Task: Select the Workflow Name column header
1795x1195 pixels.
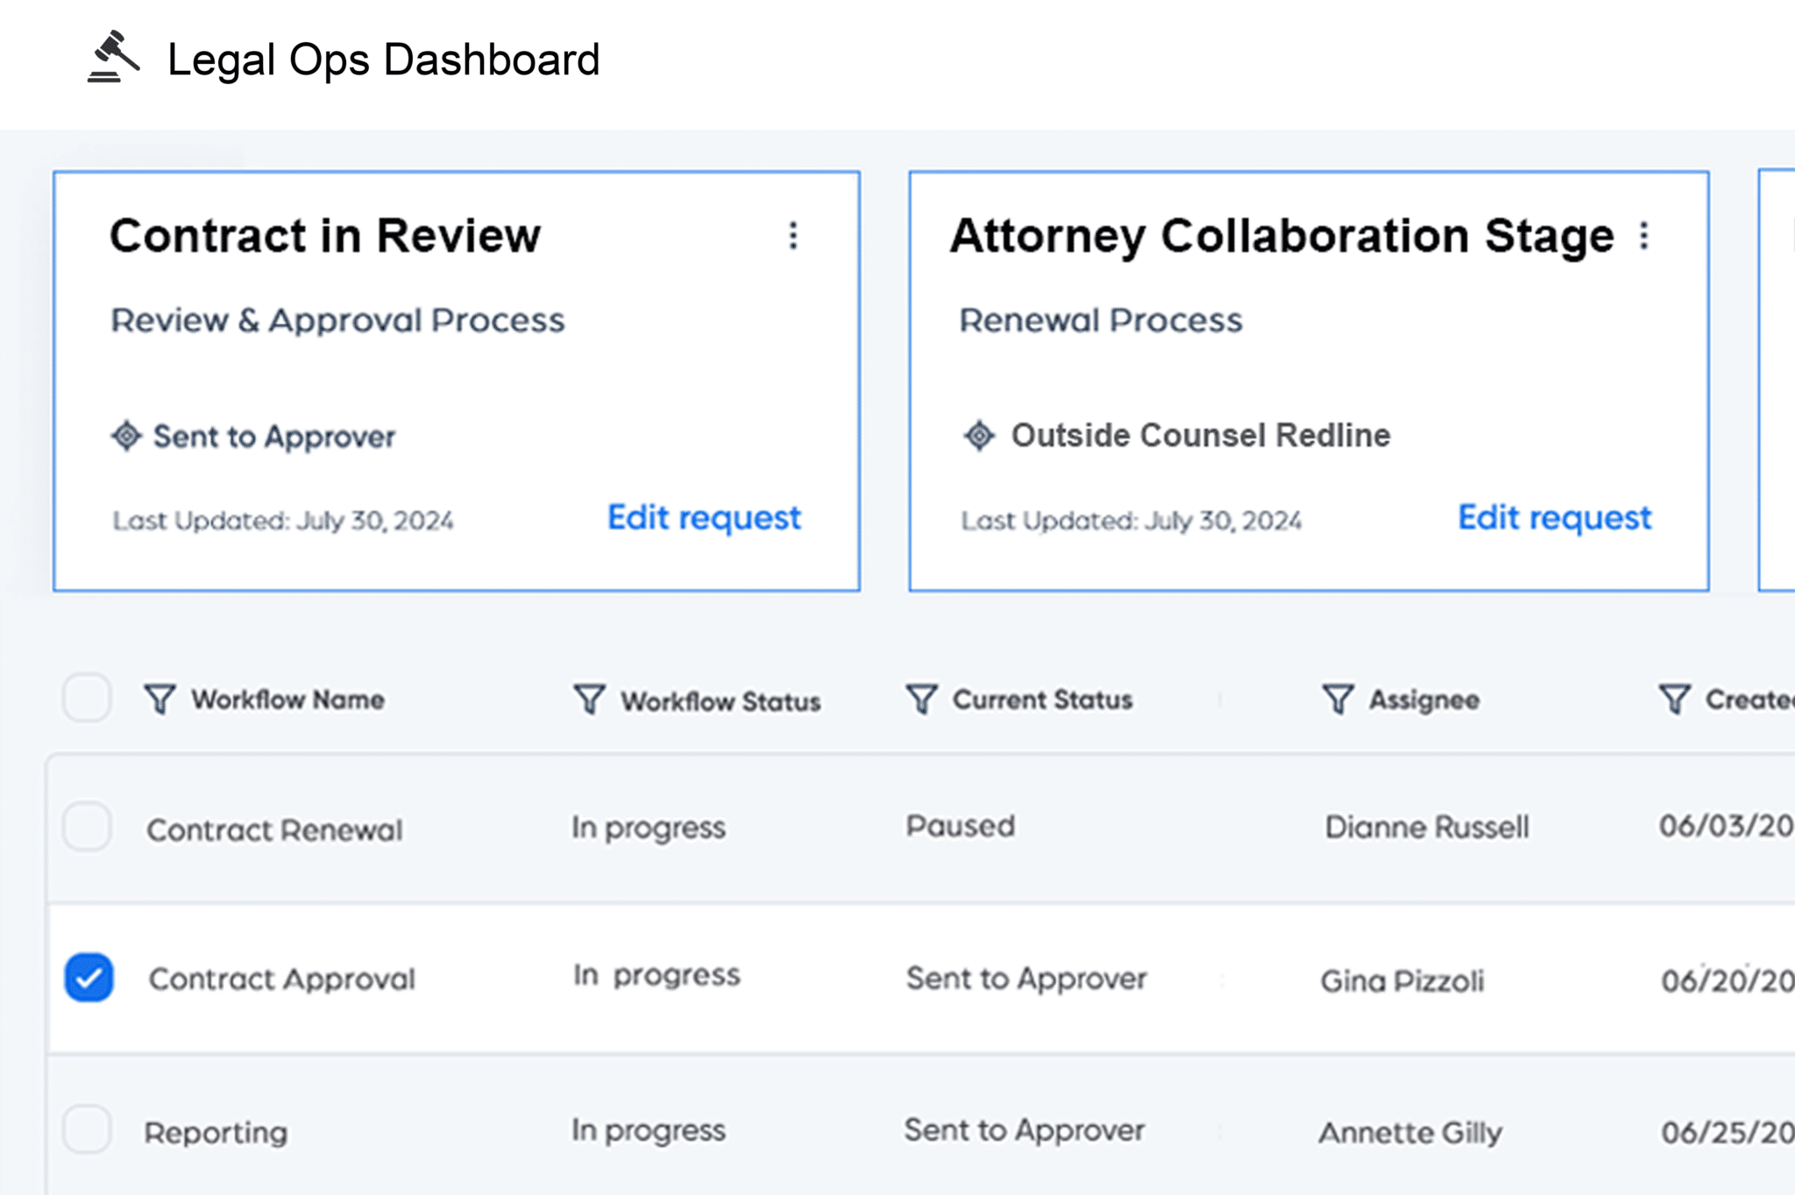Action: click(287, 699)
